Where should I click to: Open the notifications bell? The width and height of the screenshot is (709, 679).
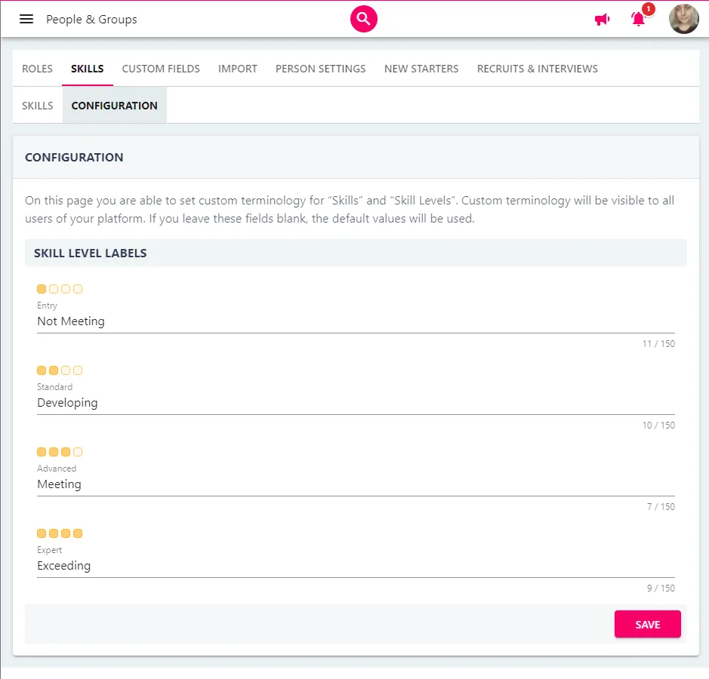point(638,19)
